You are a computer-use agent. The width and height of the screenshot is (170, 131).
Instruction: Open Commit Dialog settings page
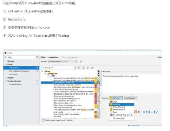pos(15,84)
